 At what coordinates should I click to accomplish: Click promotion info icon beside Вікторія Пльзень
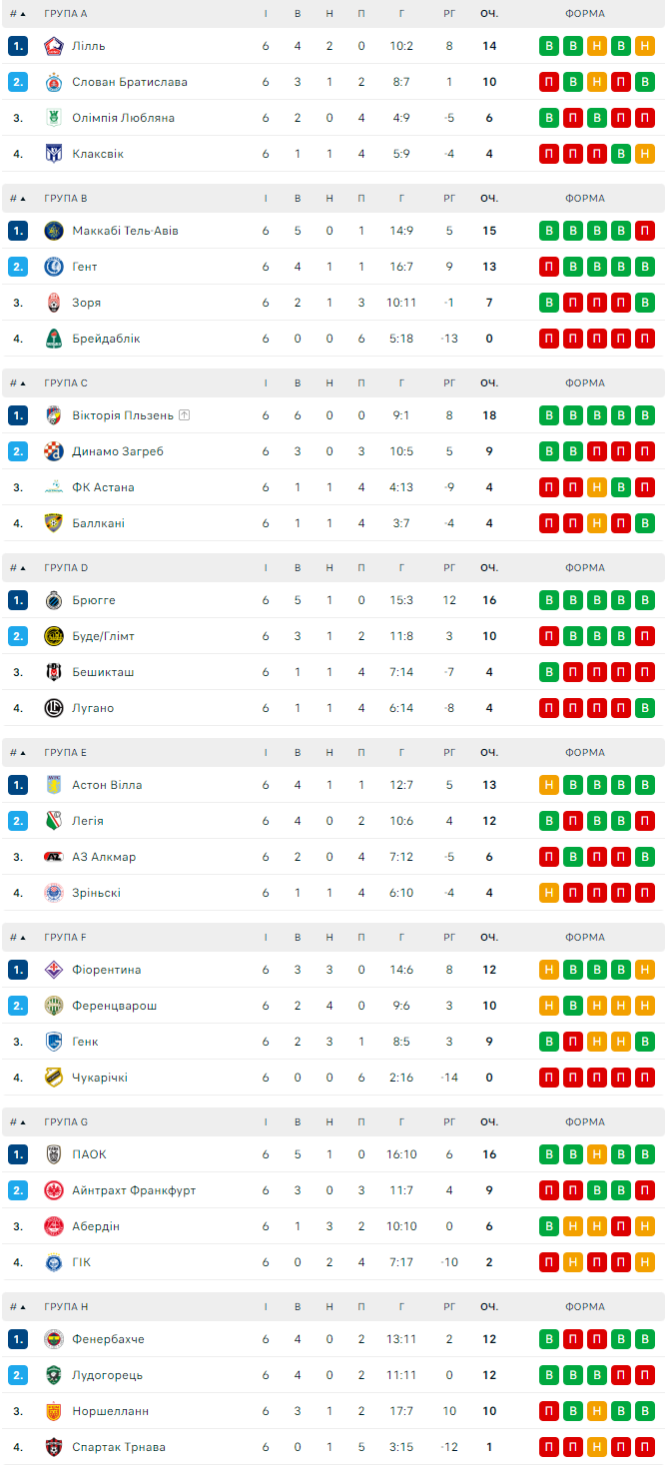(x=185, y=415)
